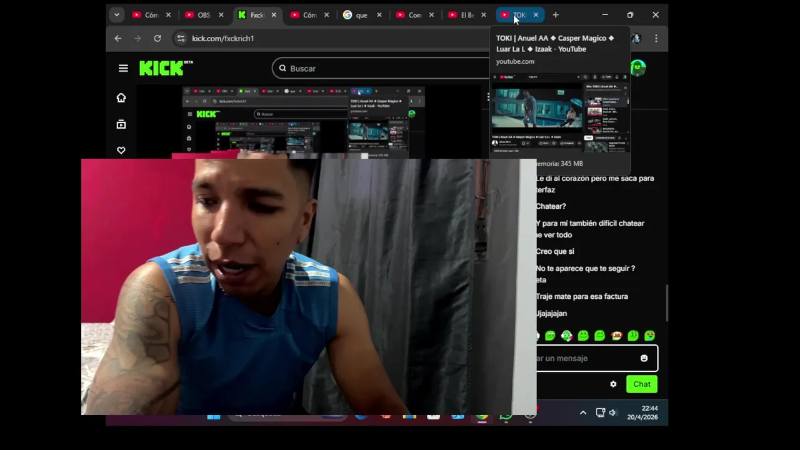The image size is (800, 450).
Task: Close the Google 'que' tab
Action: (379, 15)
